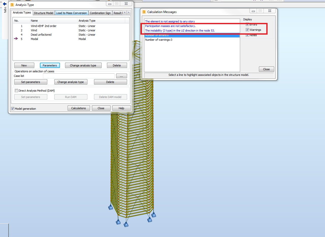This screenshot has width=325, height=237.
Task: Click the Calculations button
Action: [x=79, y=108]
